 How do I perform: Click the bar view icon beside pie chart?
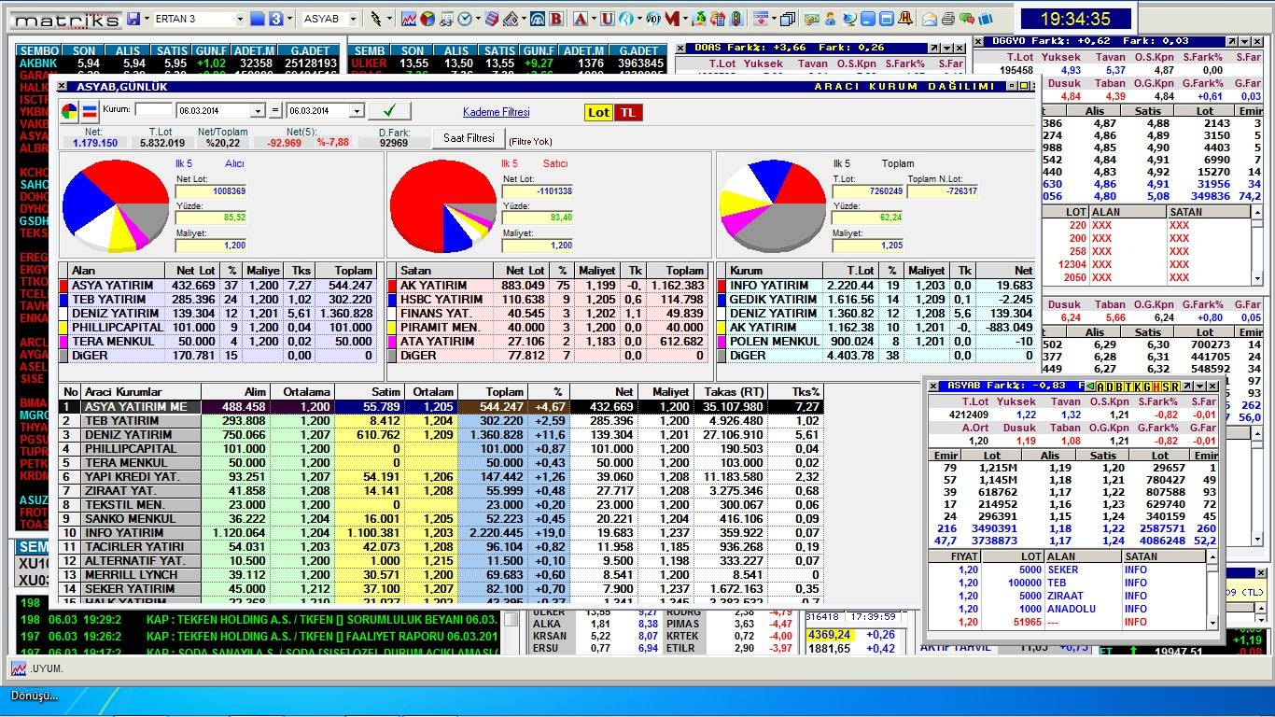[89, 112]
